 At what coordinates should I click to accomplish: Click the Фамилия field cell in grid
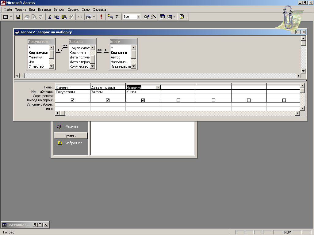72,88
